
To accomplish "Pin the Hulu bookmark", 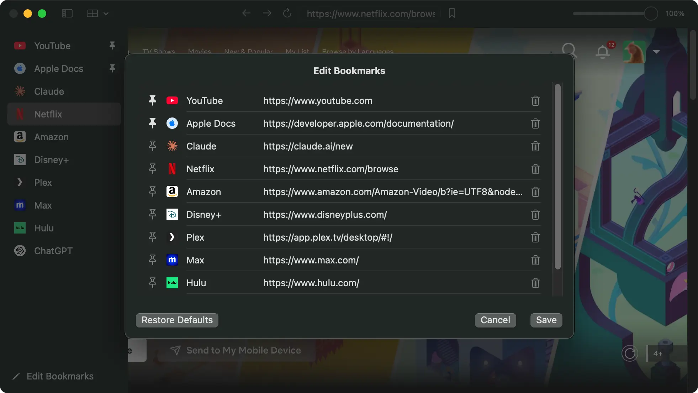I will pyautogui.click(x=152, y=283).
